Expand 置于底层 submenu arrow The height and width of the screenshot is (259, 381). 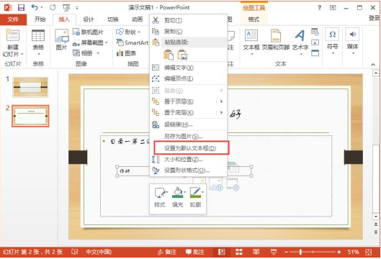[x=221, y=112]
